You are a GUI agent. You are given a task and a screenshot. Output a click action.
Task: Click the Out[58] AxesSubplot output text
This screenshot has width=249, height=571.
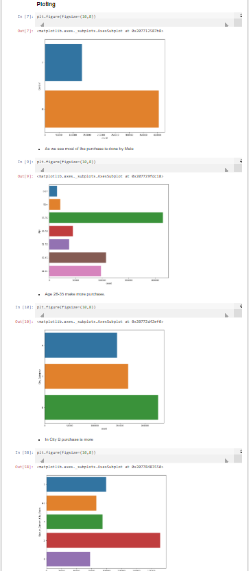(x=100, y=467)
